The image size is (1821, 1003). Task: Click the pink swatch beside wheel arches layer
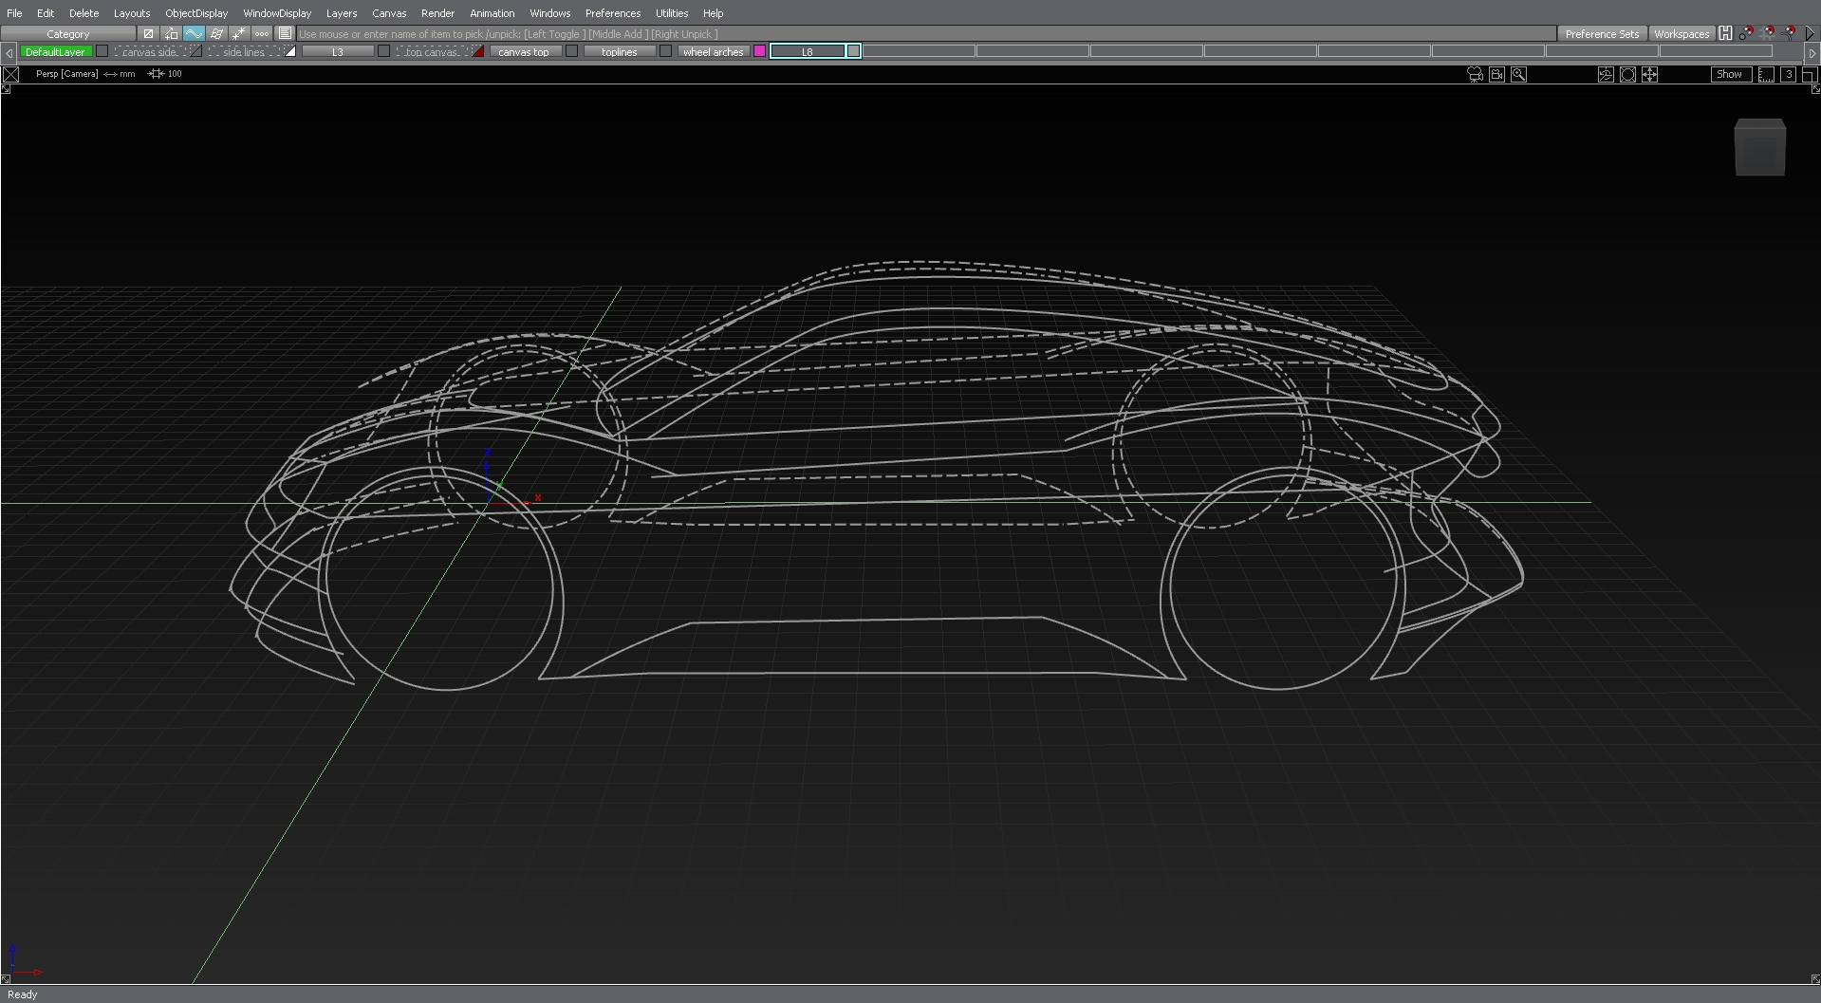click(x=759, y=51)
